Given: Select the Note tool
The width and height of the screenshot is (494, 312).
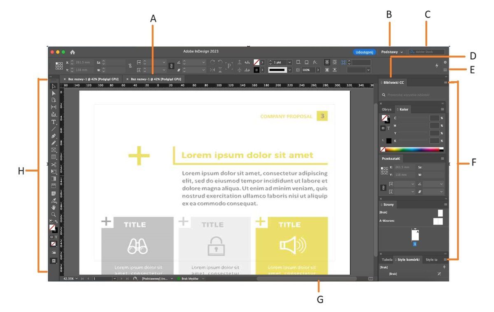Looking at the screenshot, I should click(54, 193).
